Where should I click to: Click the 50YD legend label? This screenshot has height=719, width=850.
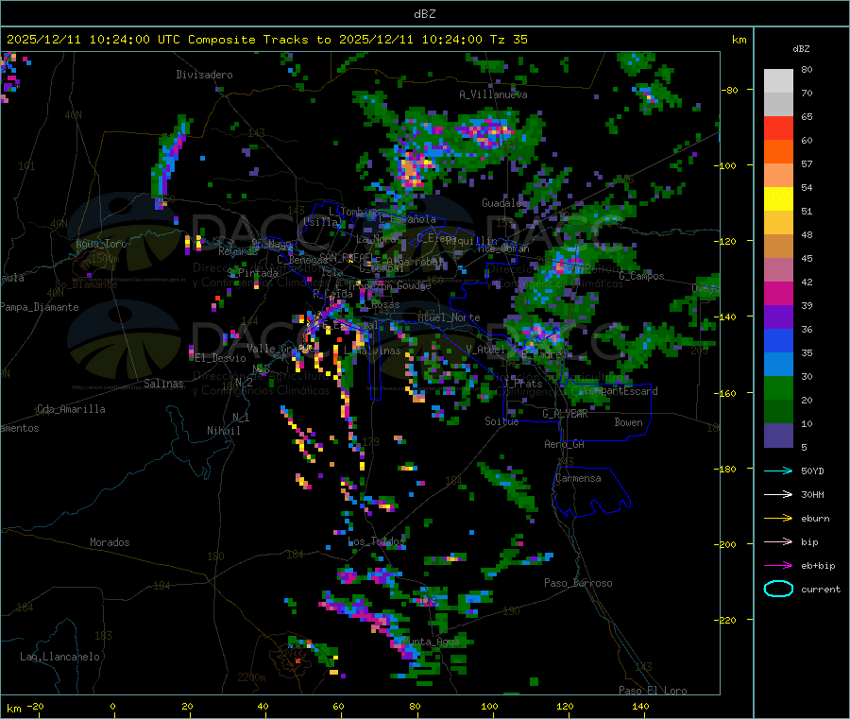click(x=812, y=471)
